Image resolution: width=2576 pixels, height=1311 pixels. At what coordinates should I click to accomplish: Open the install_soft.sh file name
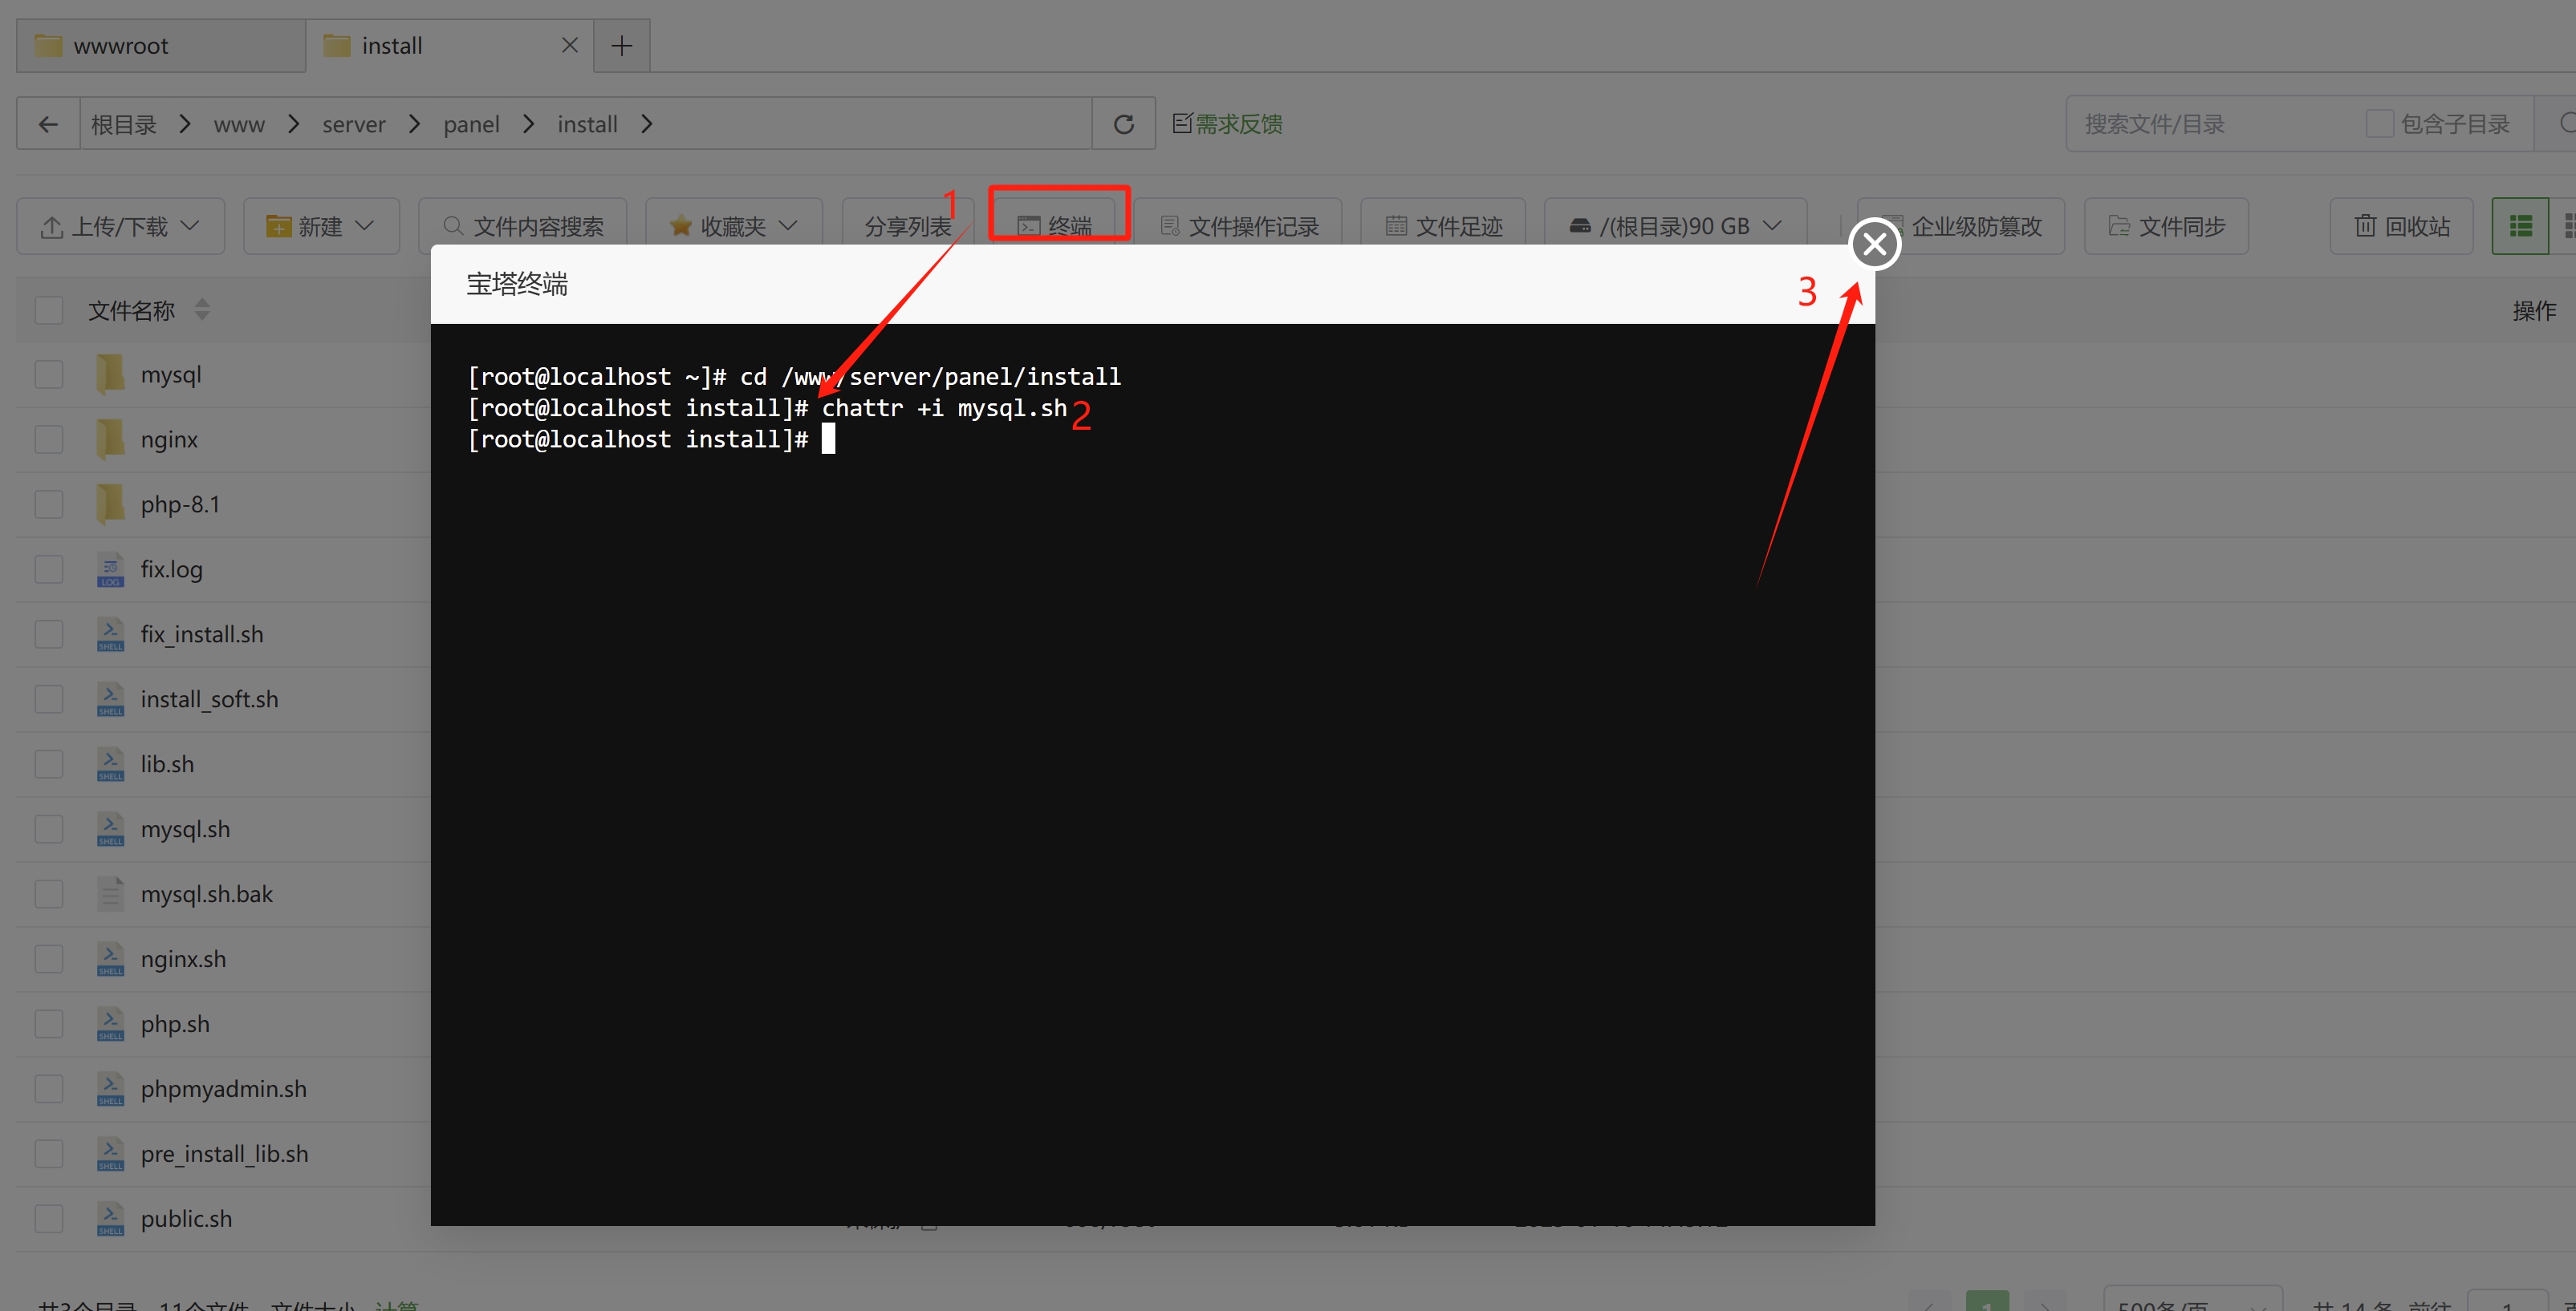click(x=210, y=699)
